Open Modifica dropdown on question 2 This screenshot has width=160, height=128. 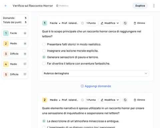tap(110, 100)
